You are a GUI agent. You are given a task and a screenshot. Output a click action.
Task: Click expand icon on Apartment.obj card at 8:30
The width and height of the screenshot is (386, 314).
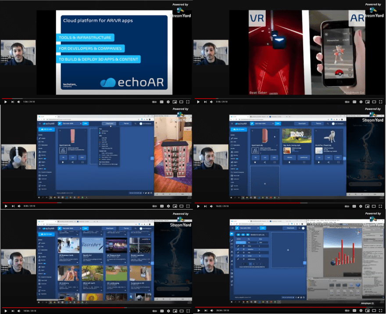pos(82,162)
